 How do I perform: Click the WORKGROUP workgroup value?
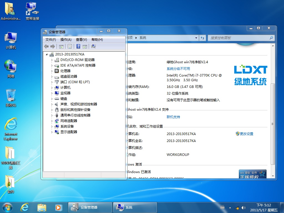click(178, 155)
